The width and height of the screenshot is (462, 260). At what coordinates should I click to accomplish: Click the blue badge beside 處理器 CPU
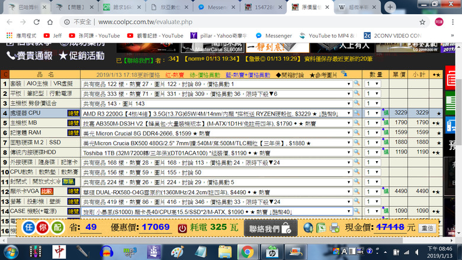[73, 113]
